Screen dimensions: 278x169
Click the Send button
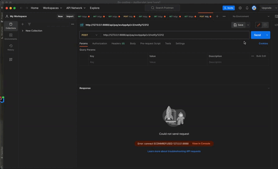(257, 35)
